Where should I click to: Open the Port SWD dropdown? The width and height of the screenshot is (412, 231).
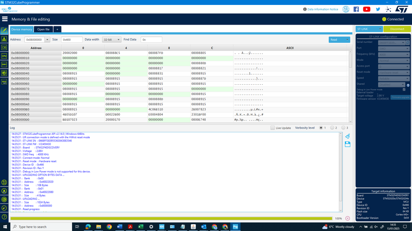coord(393,49)
